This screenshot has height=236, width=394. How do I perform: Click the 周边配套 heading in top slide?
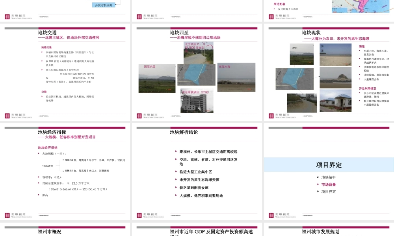[279, 4]
